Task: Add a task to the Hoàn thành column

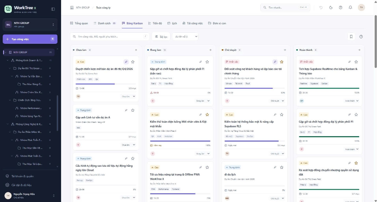Action: pos(359,50)
